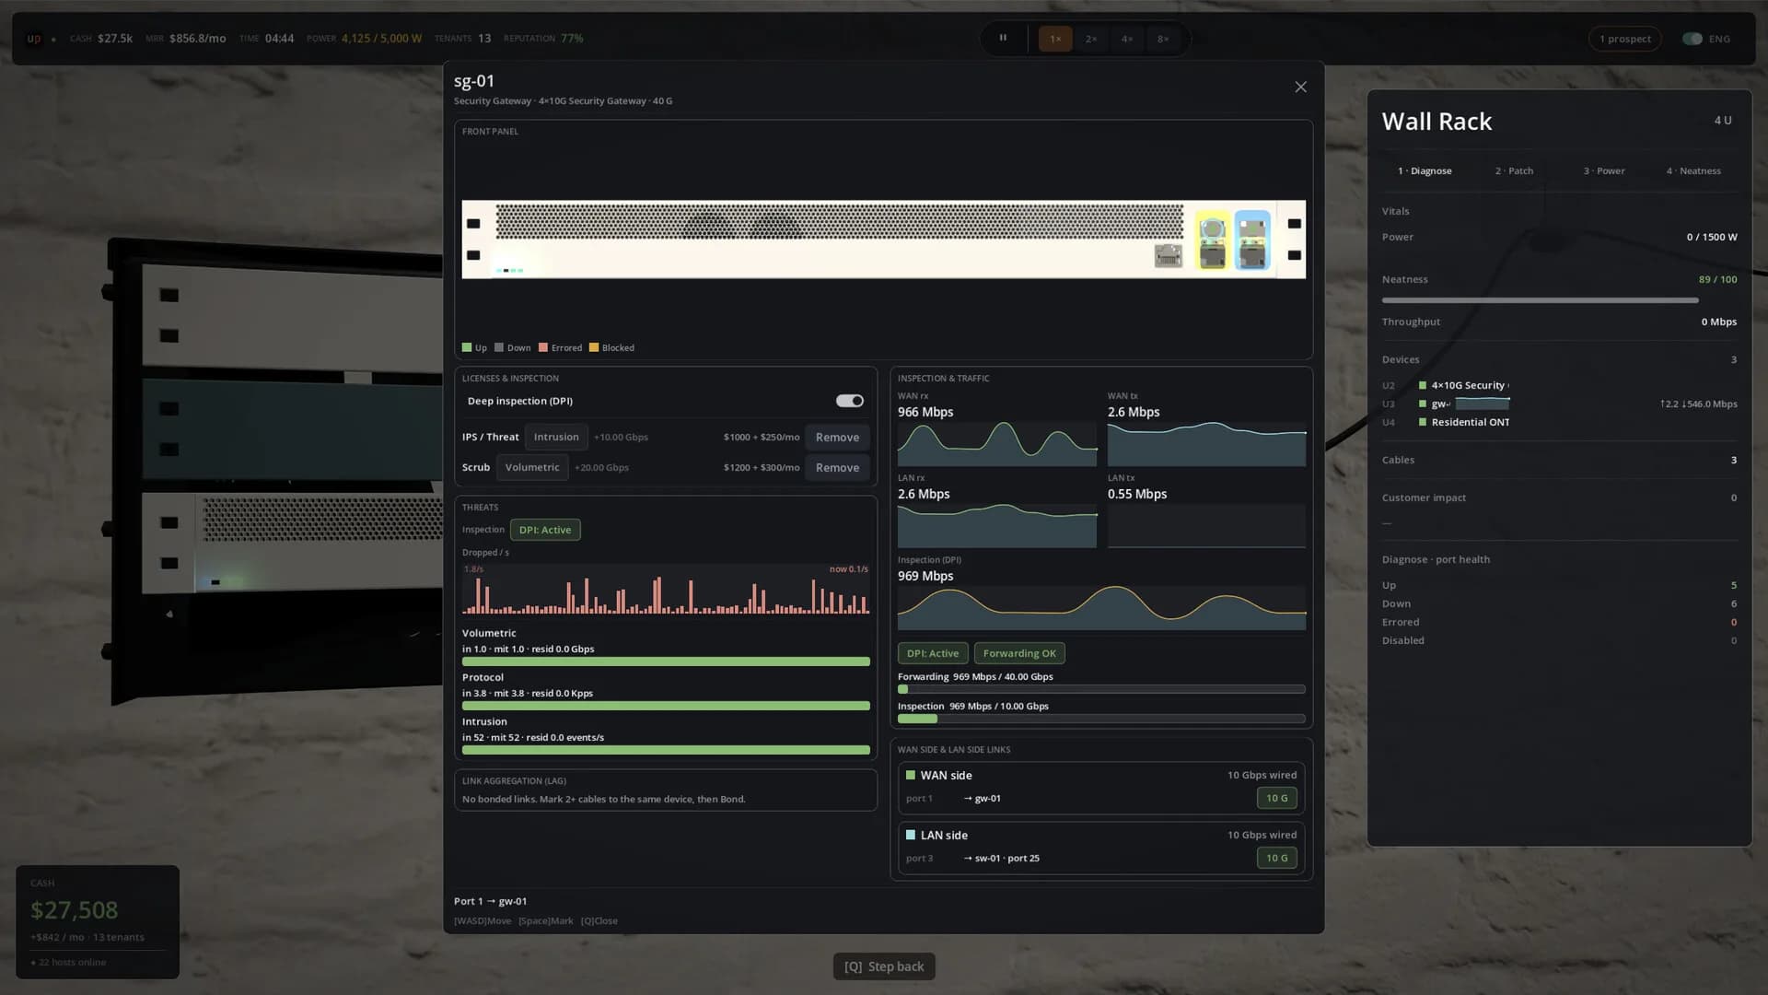Image resolution: width=1768 pixels, height=995 pixels.
Task: Click the Dropped / s threat histogram
Action: [x=666, y=590]
